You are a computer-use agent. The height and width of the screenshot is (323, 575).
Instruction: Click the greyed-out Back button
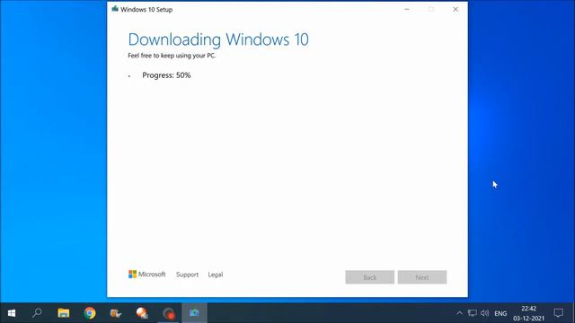coord(369,277)
